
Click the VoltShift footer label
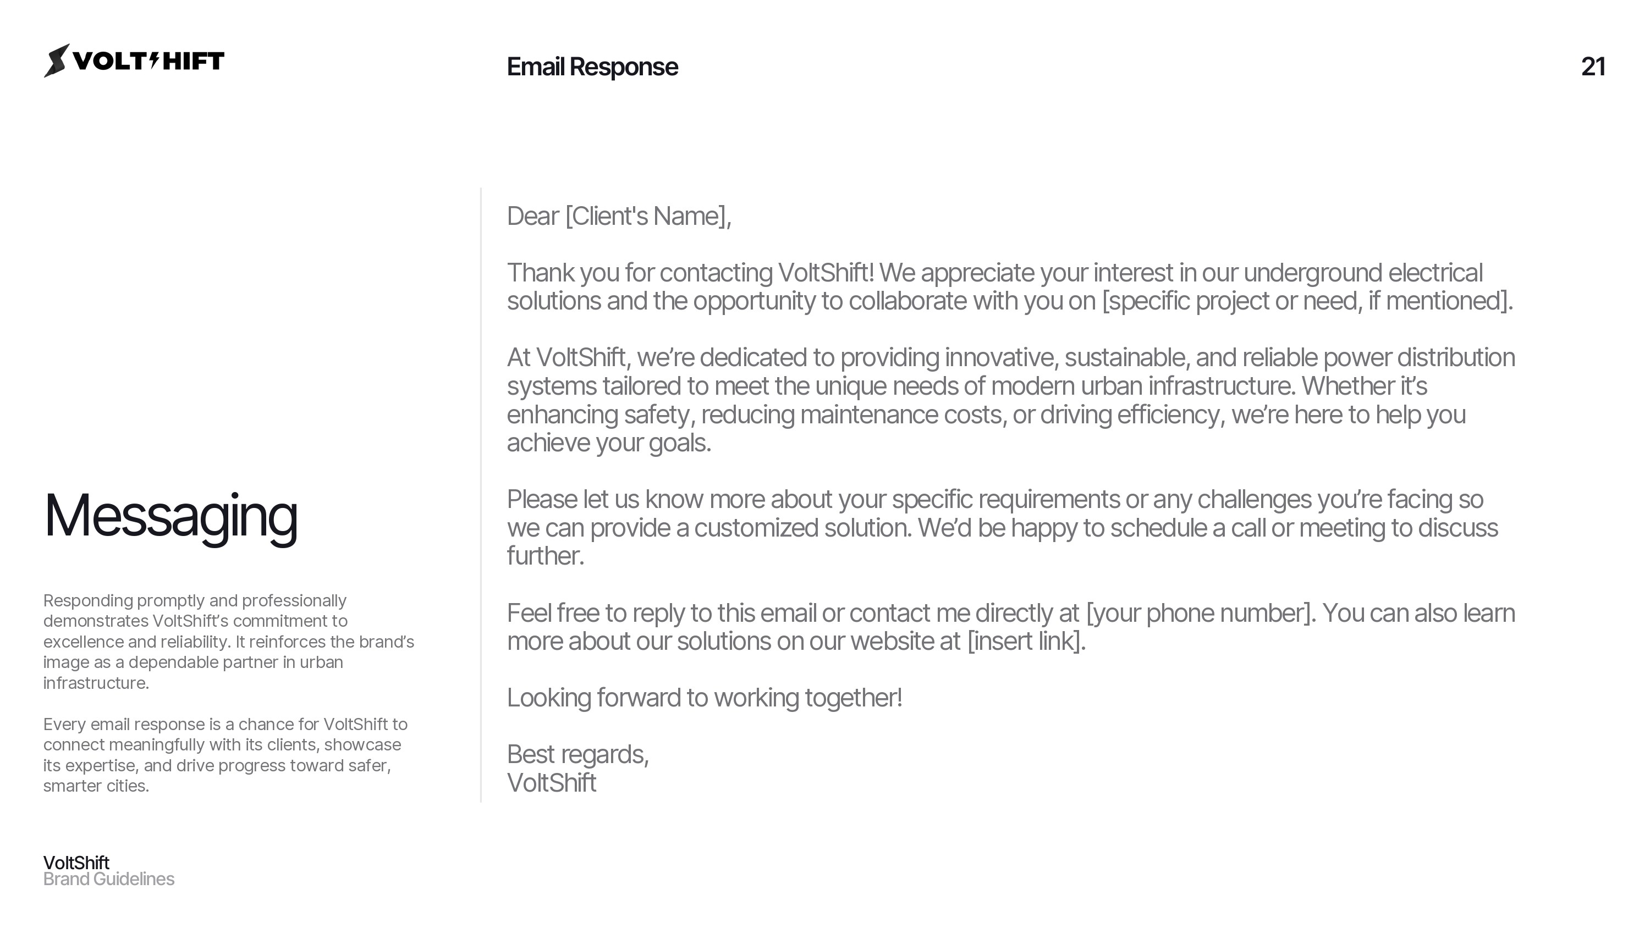click(x=76, y=863)
